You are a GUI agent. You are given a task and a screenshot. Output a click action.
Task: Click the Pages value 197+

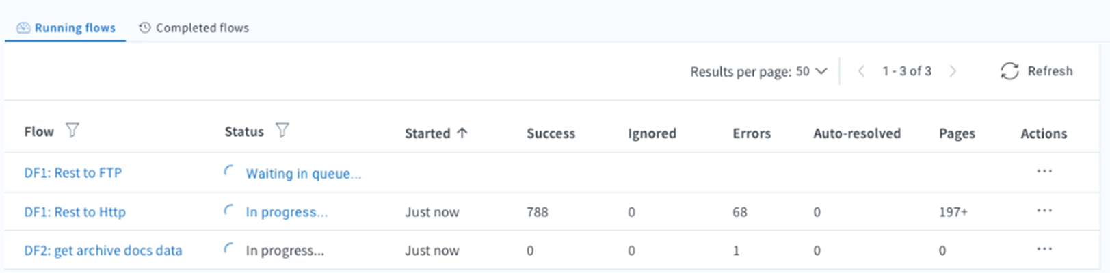click(953, 212)
